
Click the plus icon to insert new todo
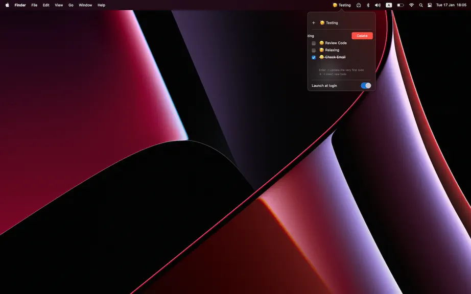click(313, 23)
